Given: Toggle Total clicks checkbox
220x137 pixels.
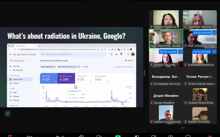Looking at the screenshot, I should coord(43,76).
